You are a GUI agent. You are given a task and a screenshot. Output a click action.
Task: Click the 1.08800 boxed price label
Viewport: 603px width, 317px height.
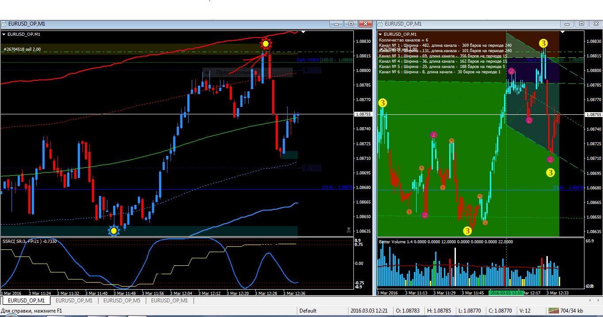click(x=313, y=70)
